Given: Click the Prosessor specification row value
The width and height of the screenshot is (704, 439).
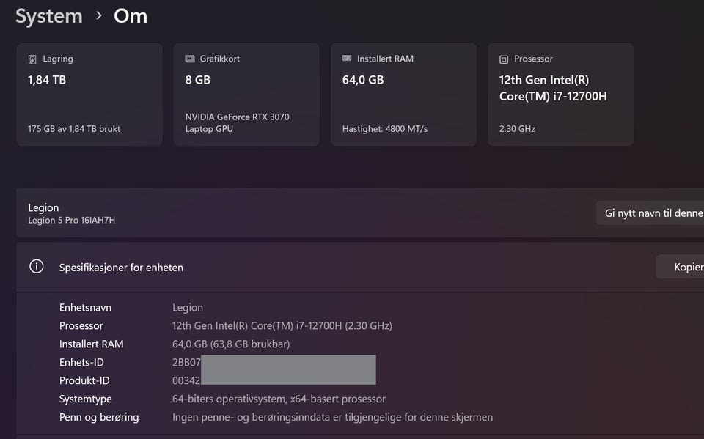Looking at the screenshot, I should pyautogui.click(x=282, y=326).
